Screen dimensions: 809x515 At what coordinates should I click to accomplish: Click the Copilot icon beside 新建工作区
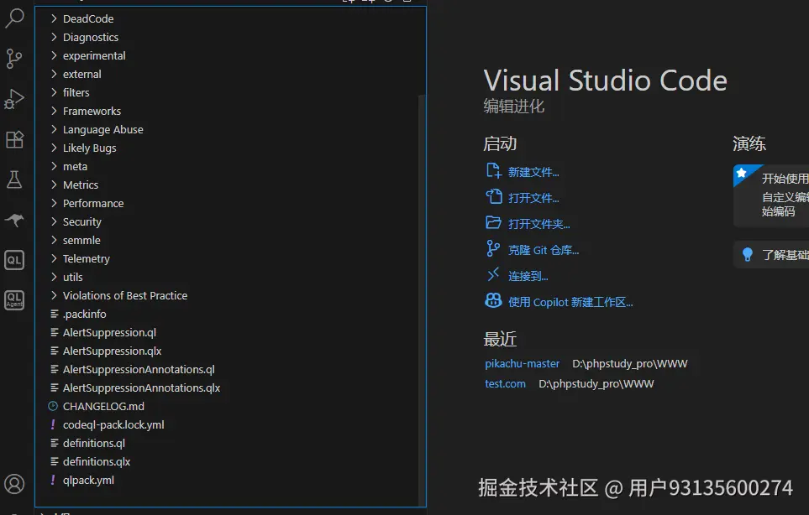(493, 300)
